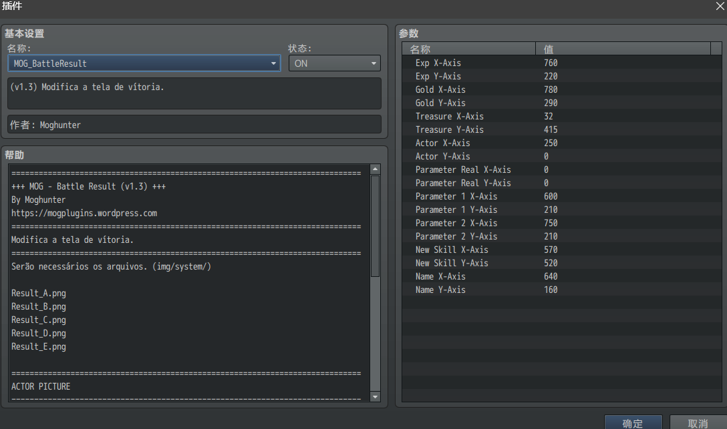
Task: Click the value 32 for Treasure X-Axis
Action: tap(549, 117)
